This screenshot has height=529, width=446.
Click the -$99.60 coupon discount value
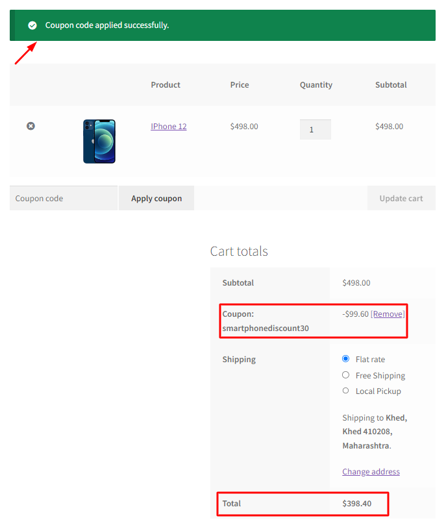[x=355, y=314]
